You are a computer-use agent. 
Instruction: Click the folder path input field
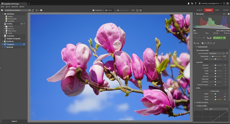tap(16, 10)
